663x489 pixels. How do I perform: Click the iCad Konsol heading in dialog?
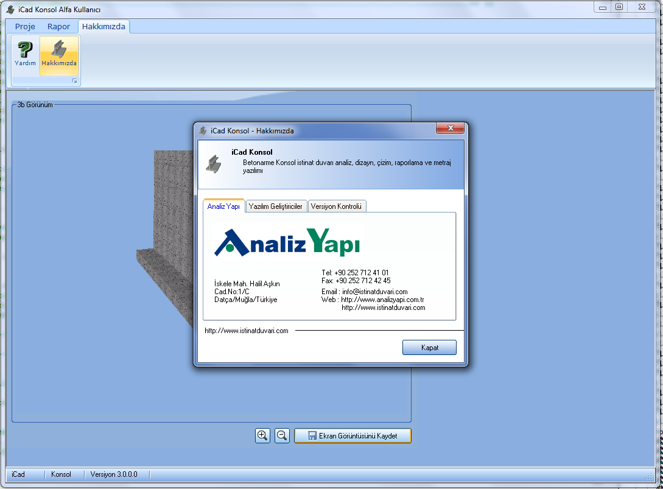[x=252, y=152]
